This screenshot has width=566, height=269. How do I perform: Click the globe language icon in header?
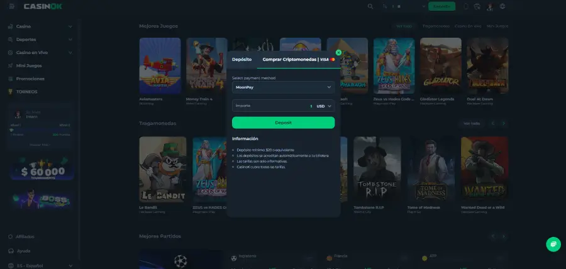(x=502, y=6)
